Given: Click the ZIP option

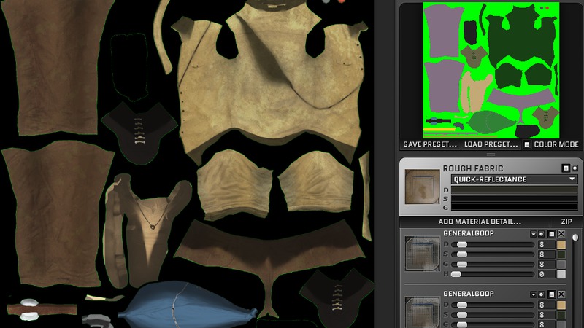Looking at the screenshot, I should click(x=566, y=222).
